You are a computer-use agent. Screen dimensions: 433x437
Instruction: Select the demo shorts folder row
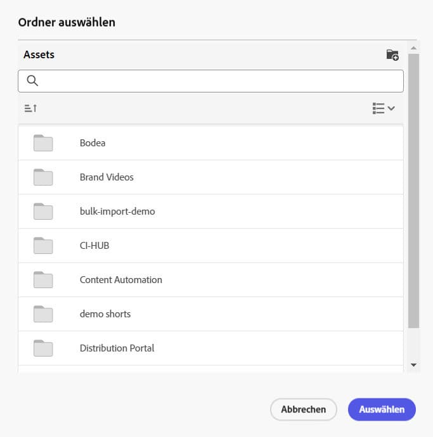(209, 314)
